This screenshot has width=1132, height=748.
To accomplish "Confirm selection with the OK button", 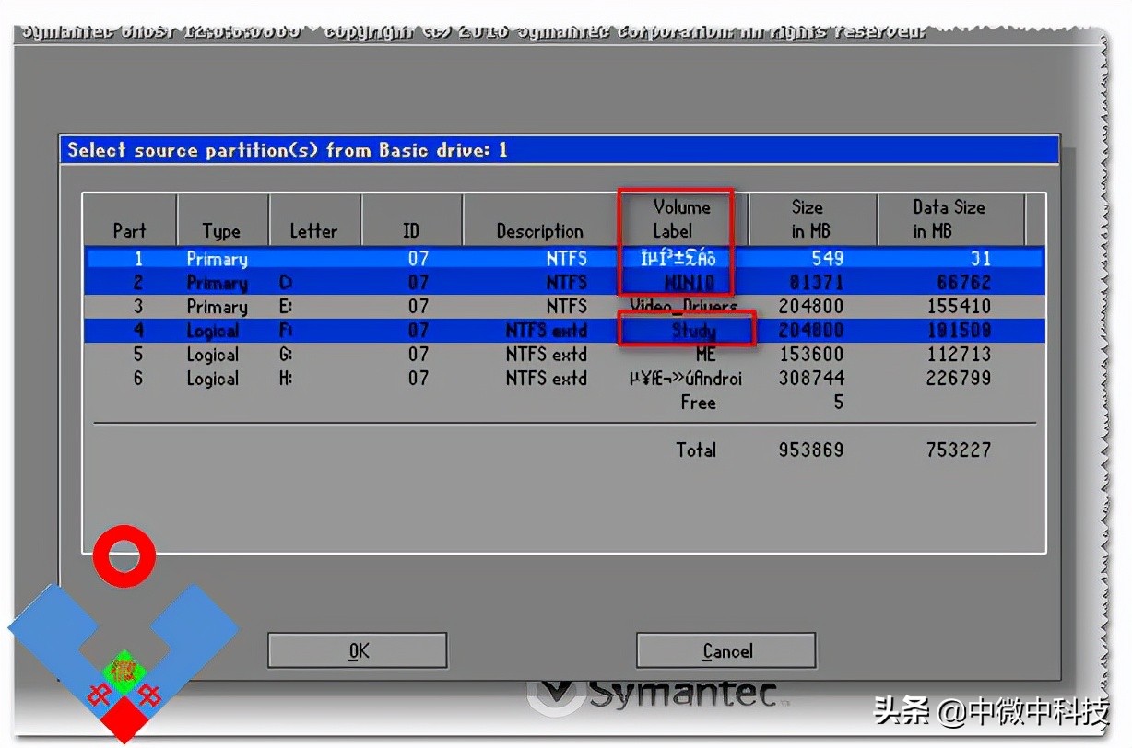I will click(x=358, y=650).
